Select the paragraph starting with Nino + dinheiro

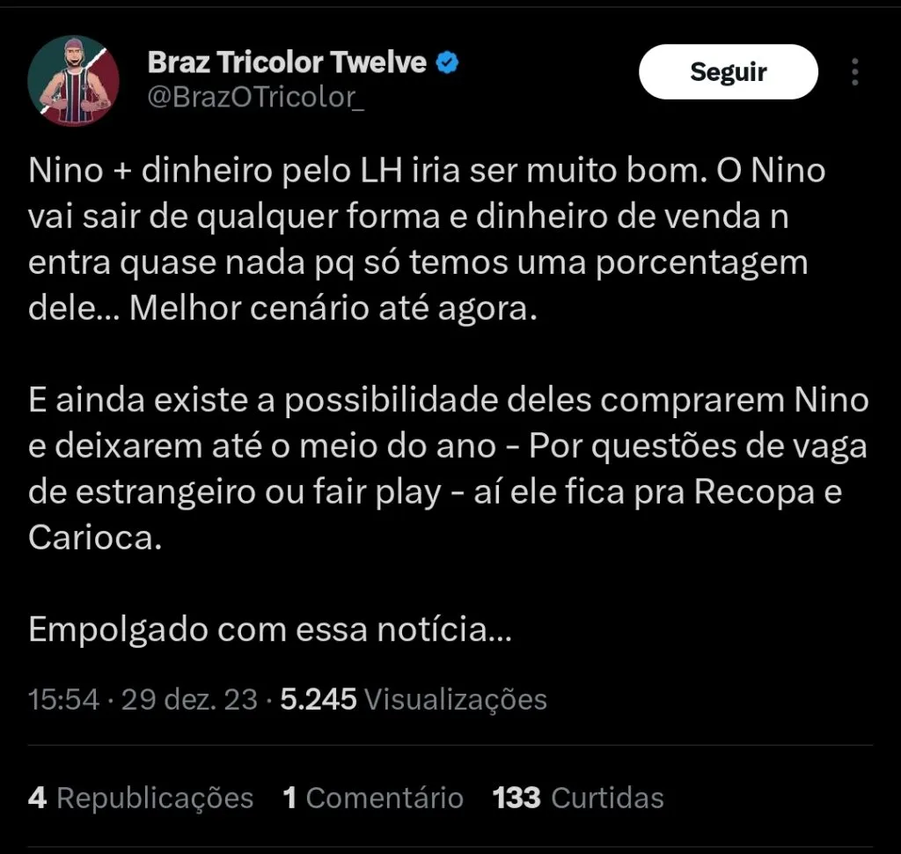click(427, 239)
